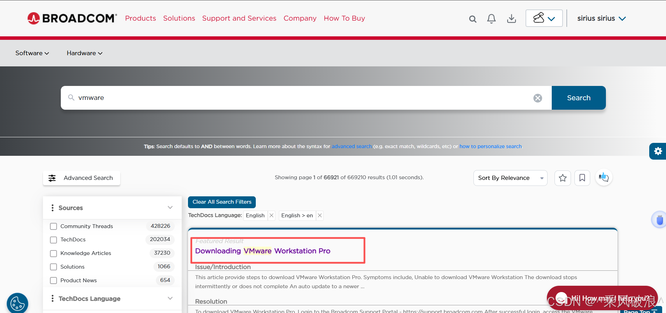Click the floating blue mouse icon

(x=659, y=220)
